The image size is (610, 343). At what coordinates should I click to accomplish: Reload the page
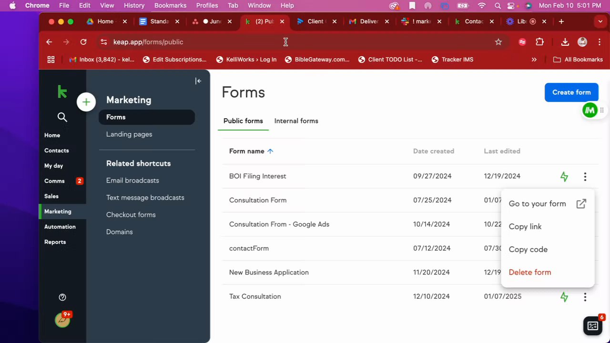coord(83,42)
